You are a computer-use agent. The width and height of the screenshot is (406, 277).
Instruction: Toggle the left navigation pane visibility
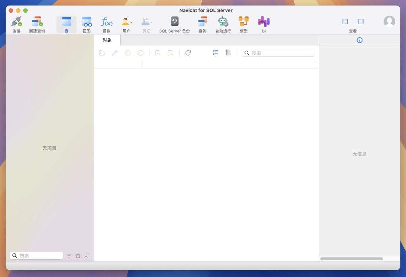pyautogui.click(x=345, y=22)
